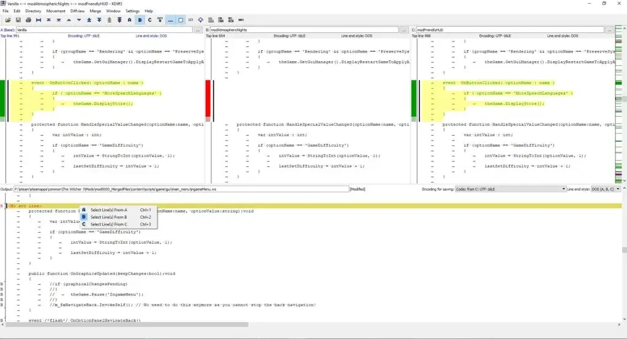
Task: Click the second stacked-bars toolbar icon
Action: coord(220,20)
